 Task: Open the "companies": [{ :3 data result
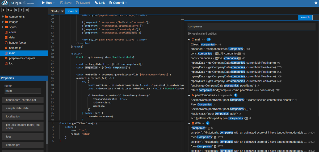(x=202, y=128)
